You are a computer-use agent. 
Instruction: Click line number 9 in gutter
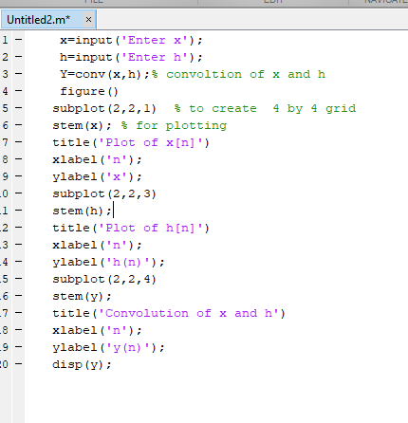(5, 176)
